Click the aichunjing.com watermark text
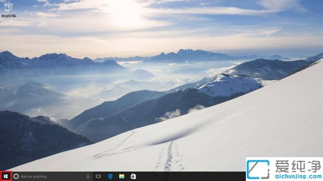 (x=298, y=176)
